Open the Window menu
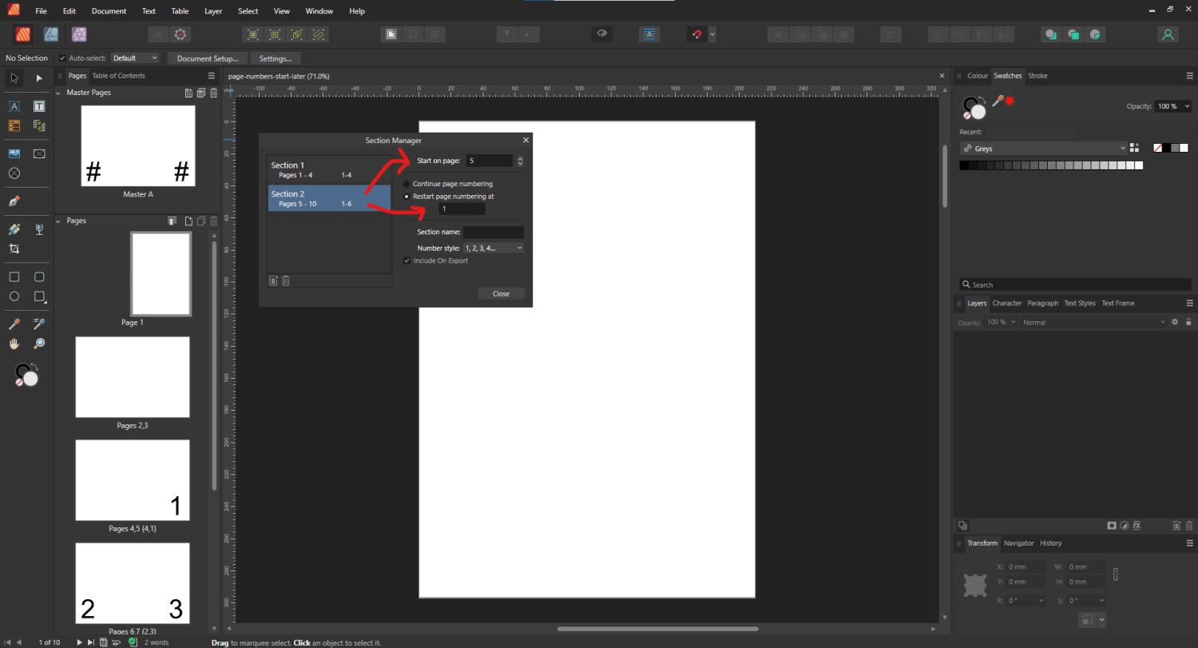Image resolution: width=1198 pixels, height=648 pixels. pos(319,10)
